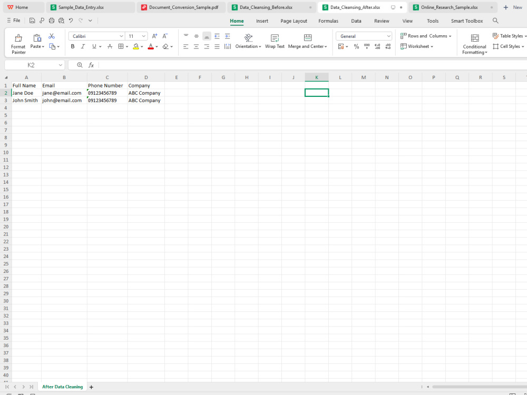The height and width of the screenshot is (395, 527).
Task: Click the Select All corner triangle
Action: (x=6, y=77)
